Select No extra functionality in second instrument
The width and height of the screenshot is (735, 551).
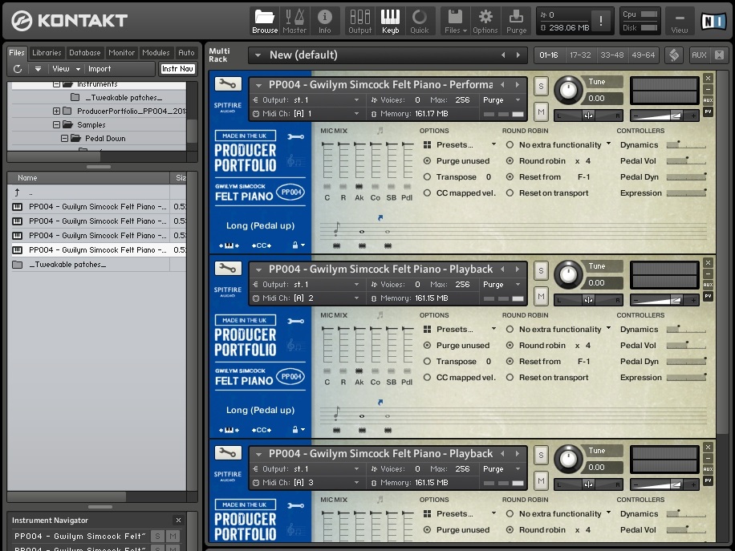(510, 330)
